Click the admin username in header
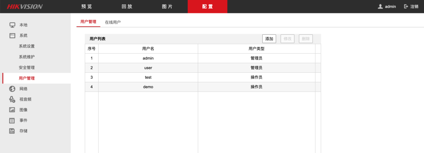 [391, 7]
